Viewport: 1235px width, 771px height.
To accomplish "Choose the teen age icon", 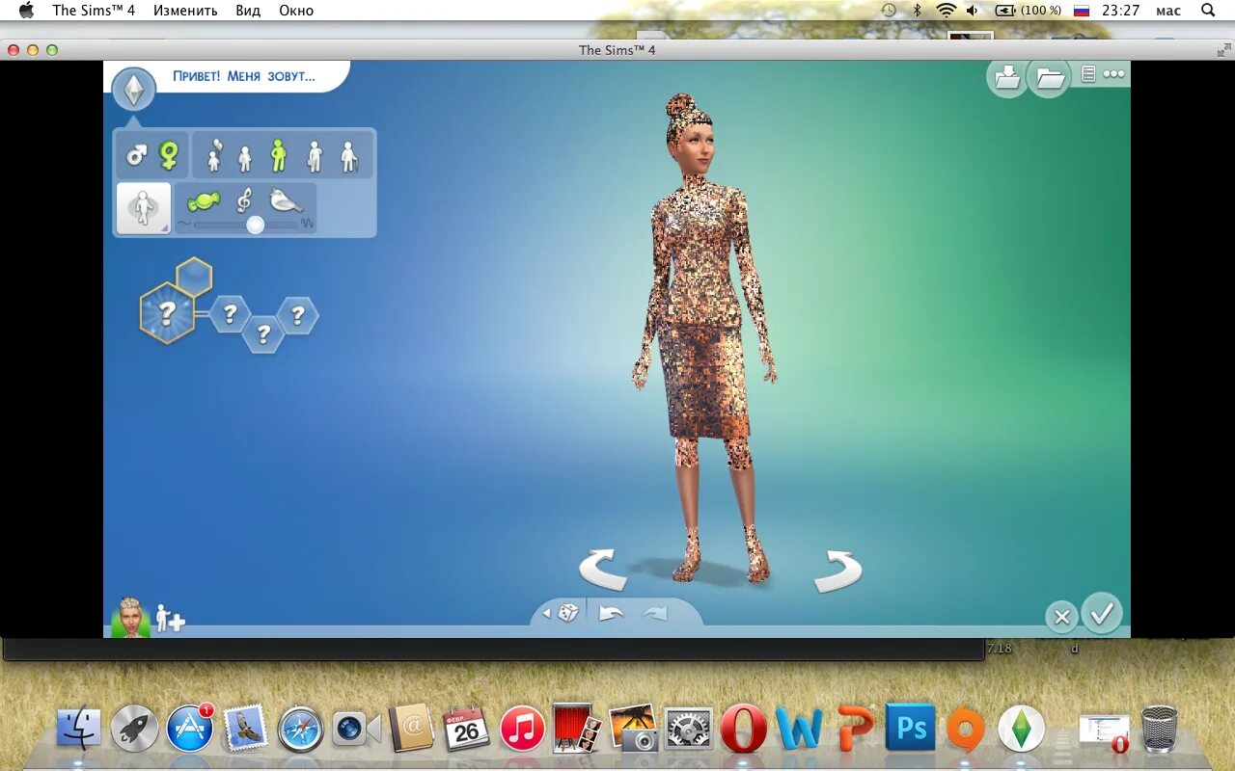I will point(245,158).
